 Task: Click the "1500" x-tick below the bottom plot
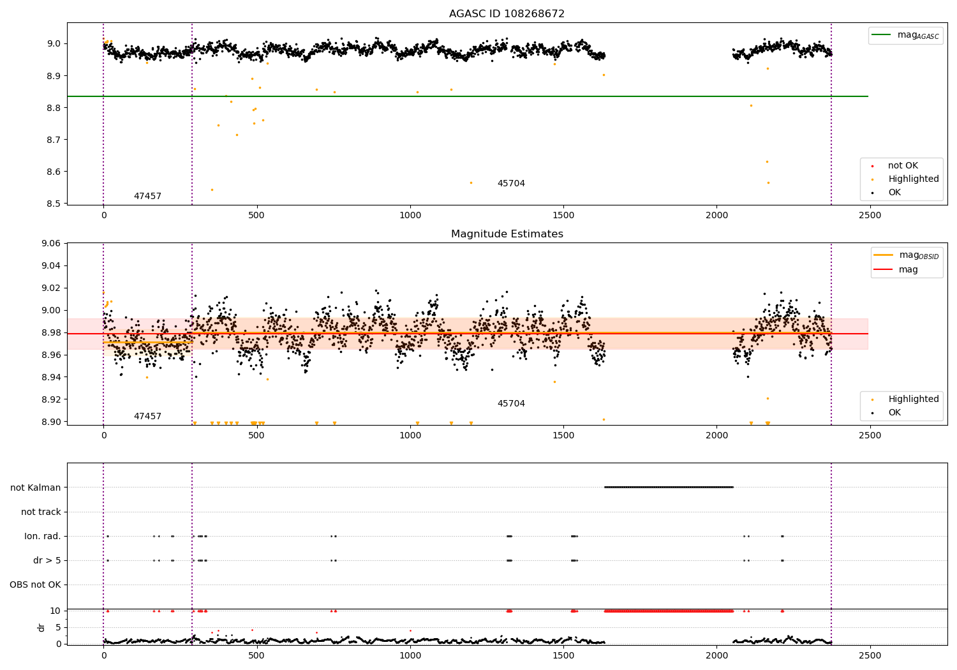pos(563,656)
